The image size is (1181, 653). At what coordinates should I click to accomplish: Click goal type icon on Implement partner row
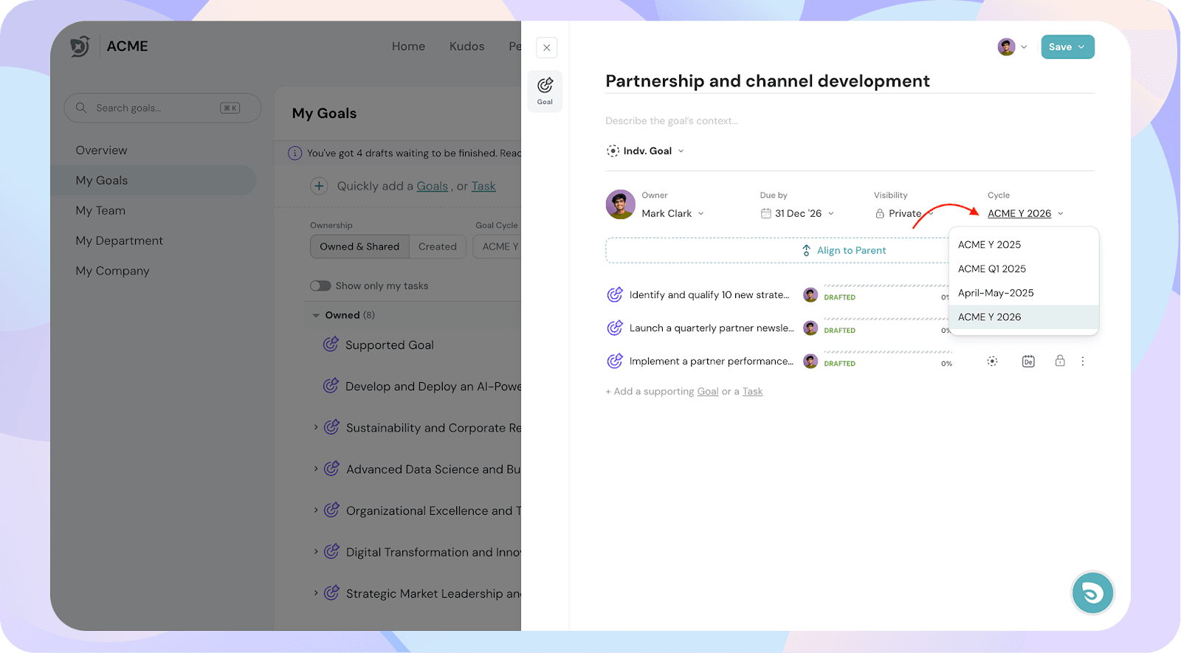pos(992,362)
